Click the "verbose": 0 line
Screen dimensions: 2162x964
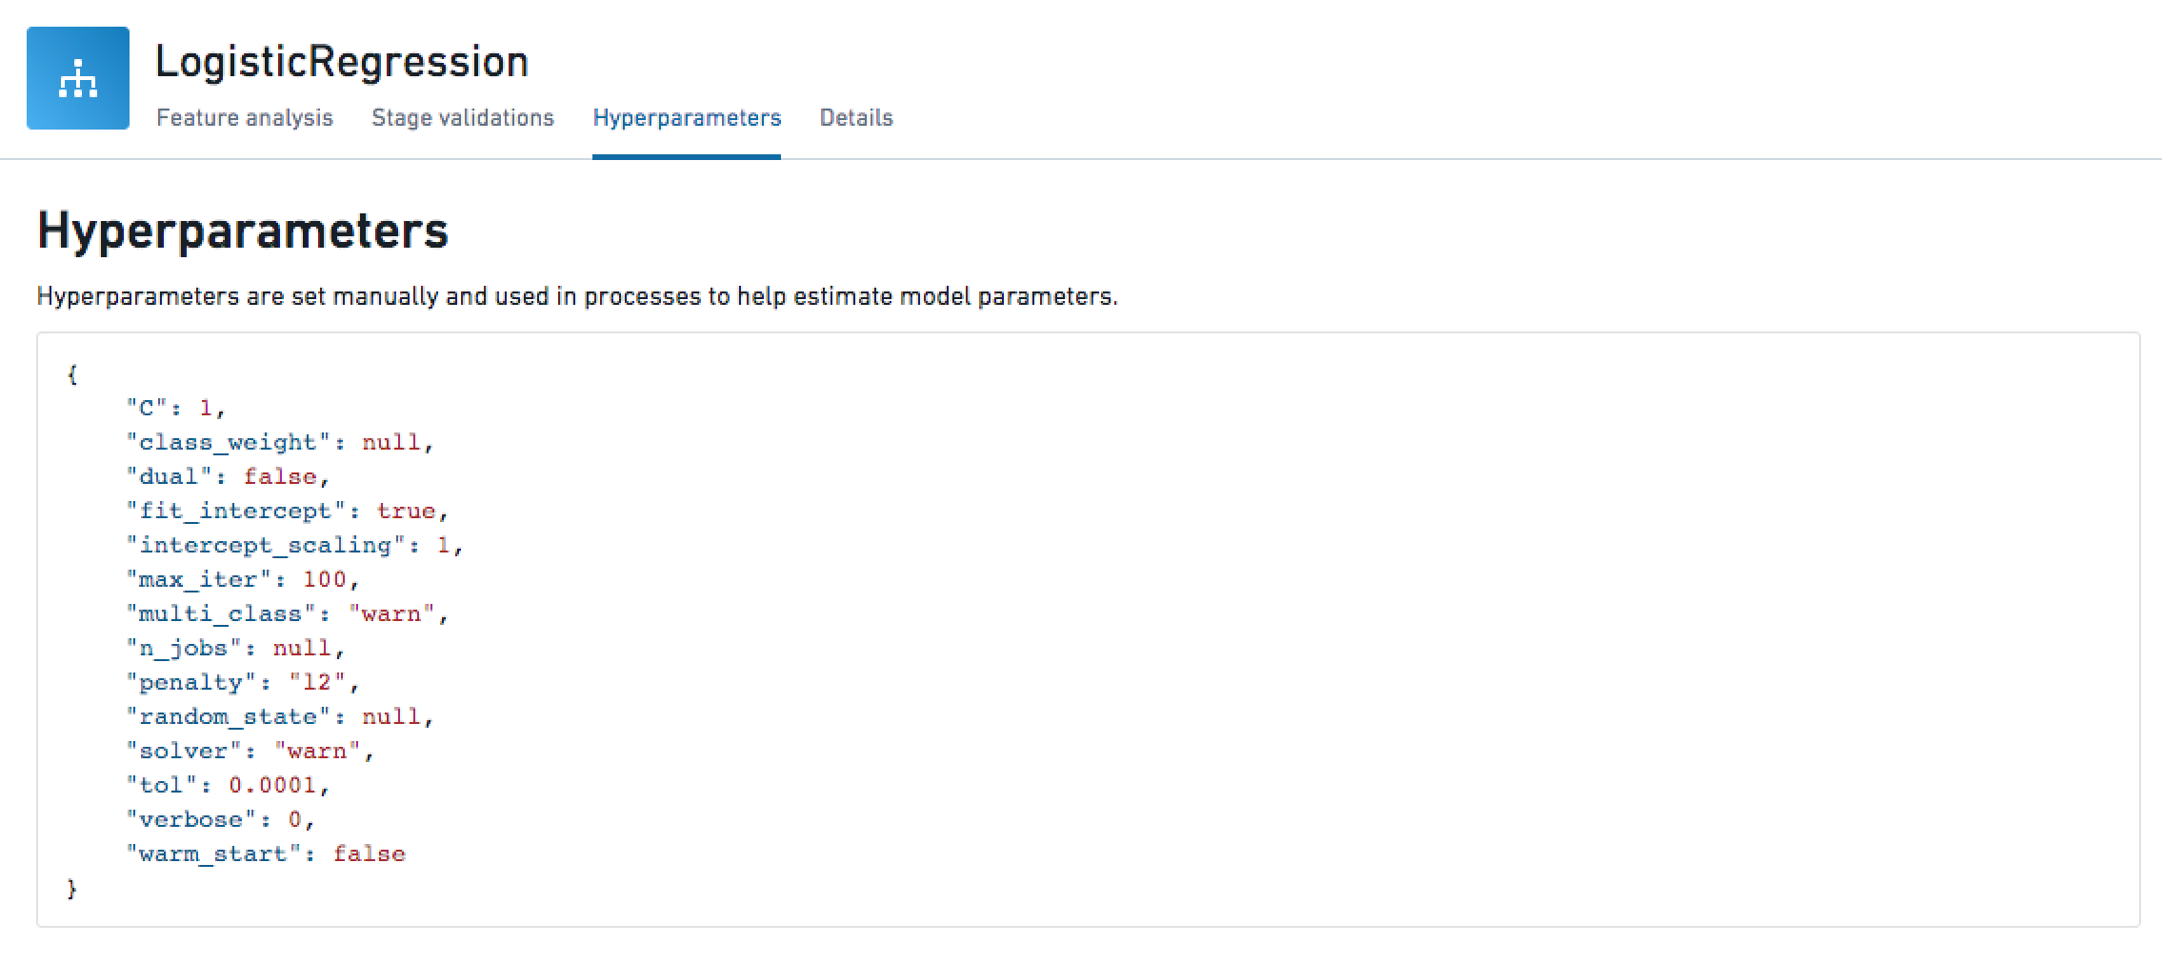click(220, 820)
